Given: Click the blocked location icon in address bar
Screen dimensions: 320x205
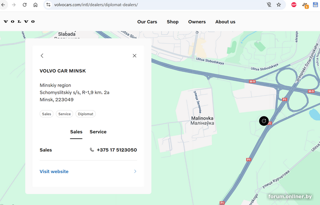Looking at the screenshot, I should coord(269,5).
